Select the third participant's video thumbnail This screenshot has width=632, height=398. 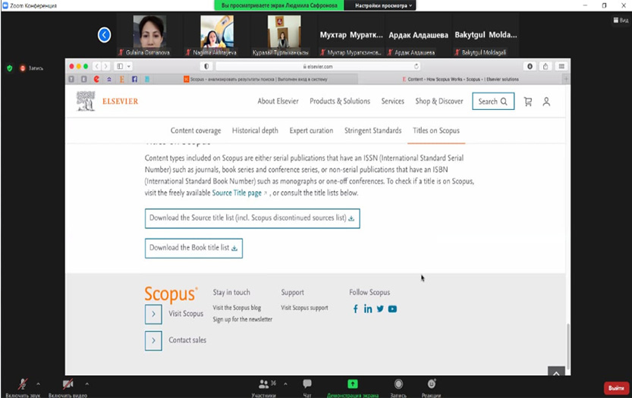tap(285, 36)
